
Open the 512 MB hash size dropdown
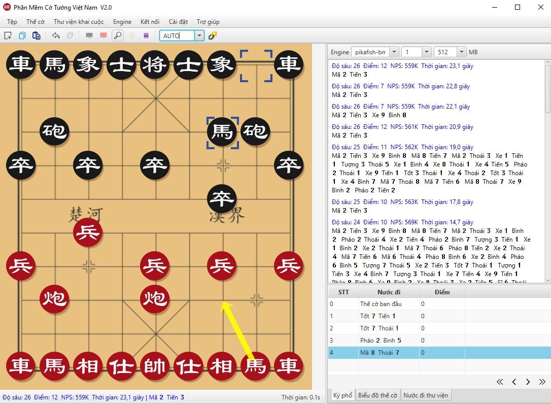click(461, 52)
